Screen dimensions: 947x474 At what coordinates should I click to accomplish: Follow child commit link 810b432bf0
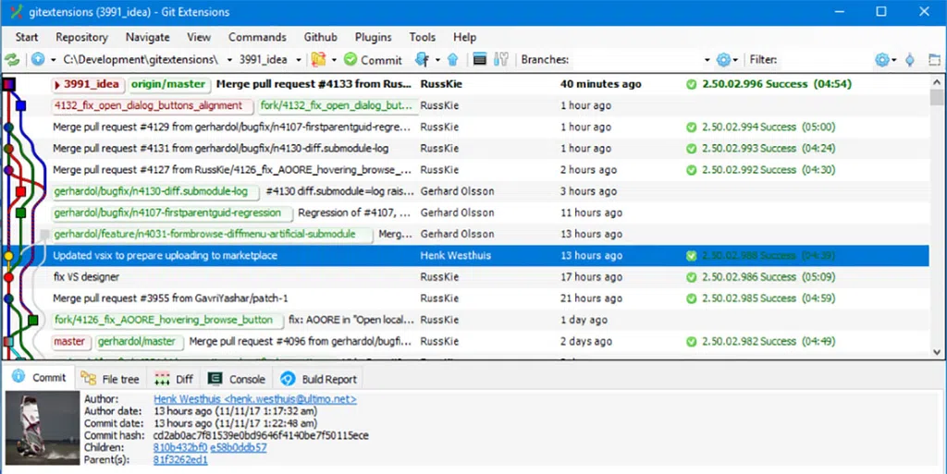point(180,447)
